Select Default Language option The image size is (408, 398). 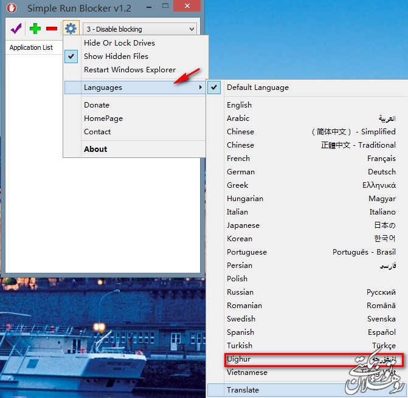[x=307, y=87]
